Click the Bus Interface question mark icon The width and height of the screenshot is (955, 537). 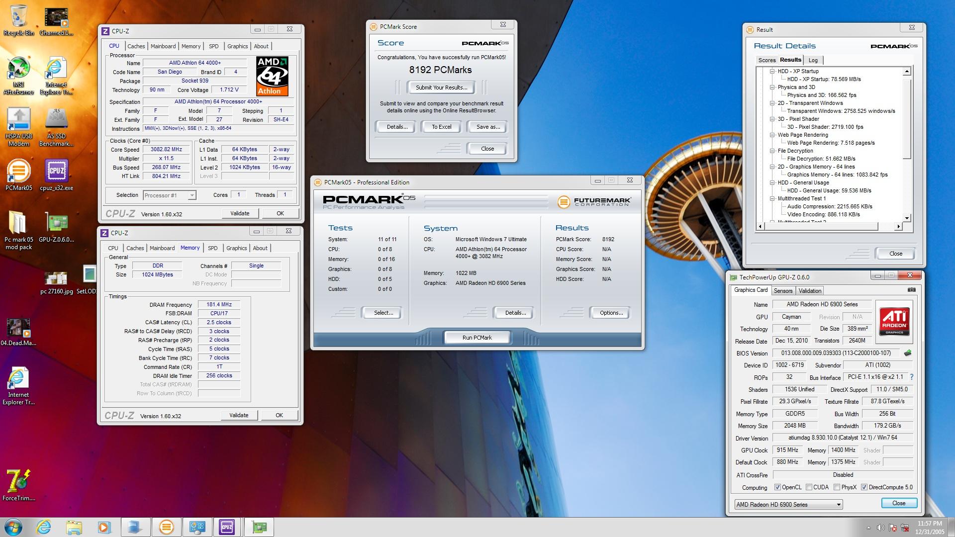click(911, 377)
